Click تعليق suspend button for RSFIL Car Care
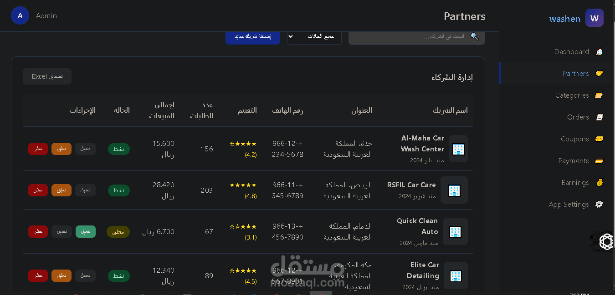This screenshot has height=295, width=615. pos(61,190)
